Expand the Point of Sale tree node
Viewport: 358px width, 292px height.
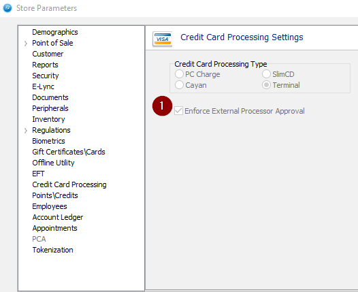coord(26,43)
